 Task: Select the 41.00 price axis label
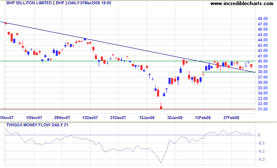click(x=263, y=56)
